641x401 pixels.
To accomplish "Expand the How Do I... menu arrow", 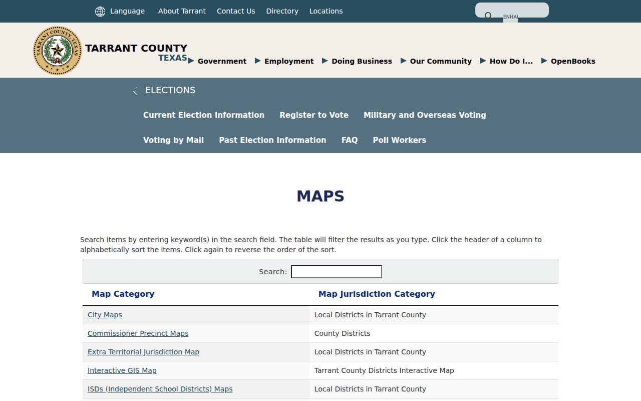I will tap(483, 61).
